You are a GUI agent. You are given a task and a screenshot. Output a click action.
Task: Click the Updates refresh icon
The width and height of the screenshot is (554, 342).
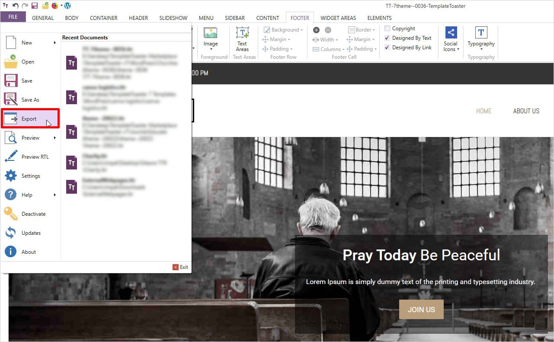(x=10, y=233)
